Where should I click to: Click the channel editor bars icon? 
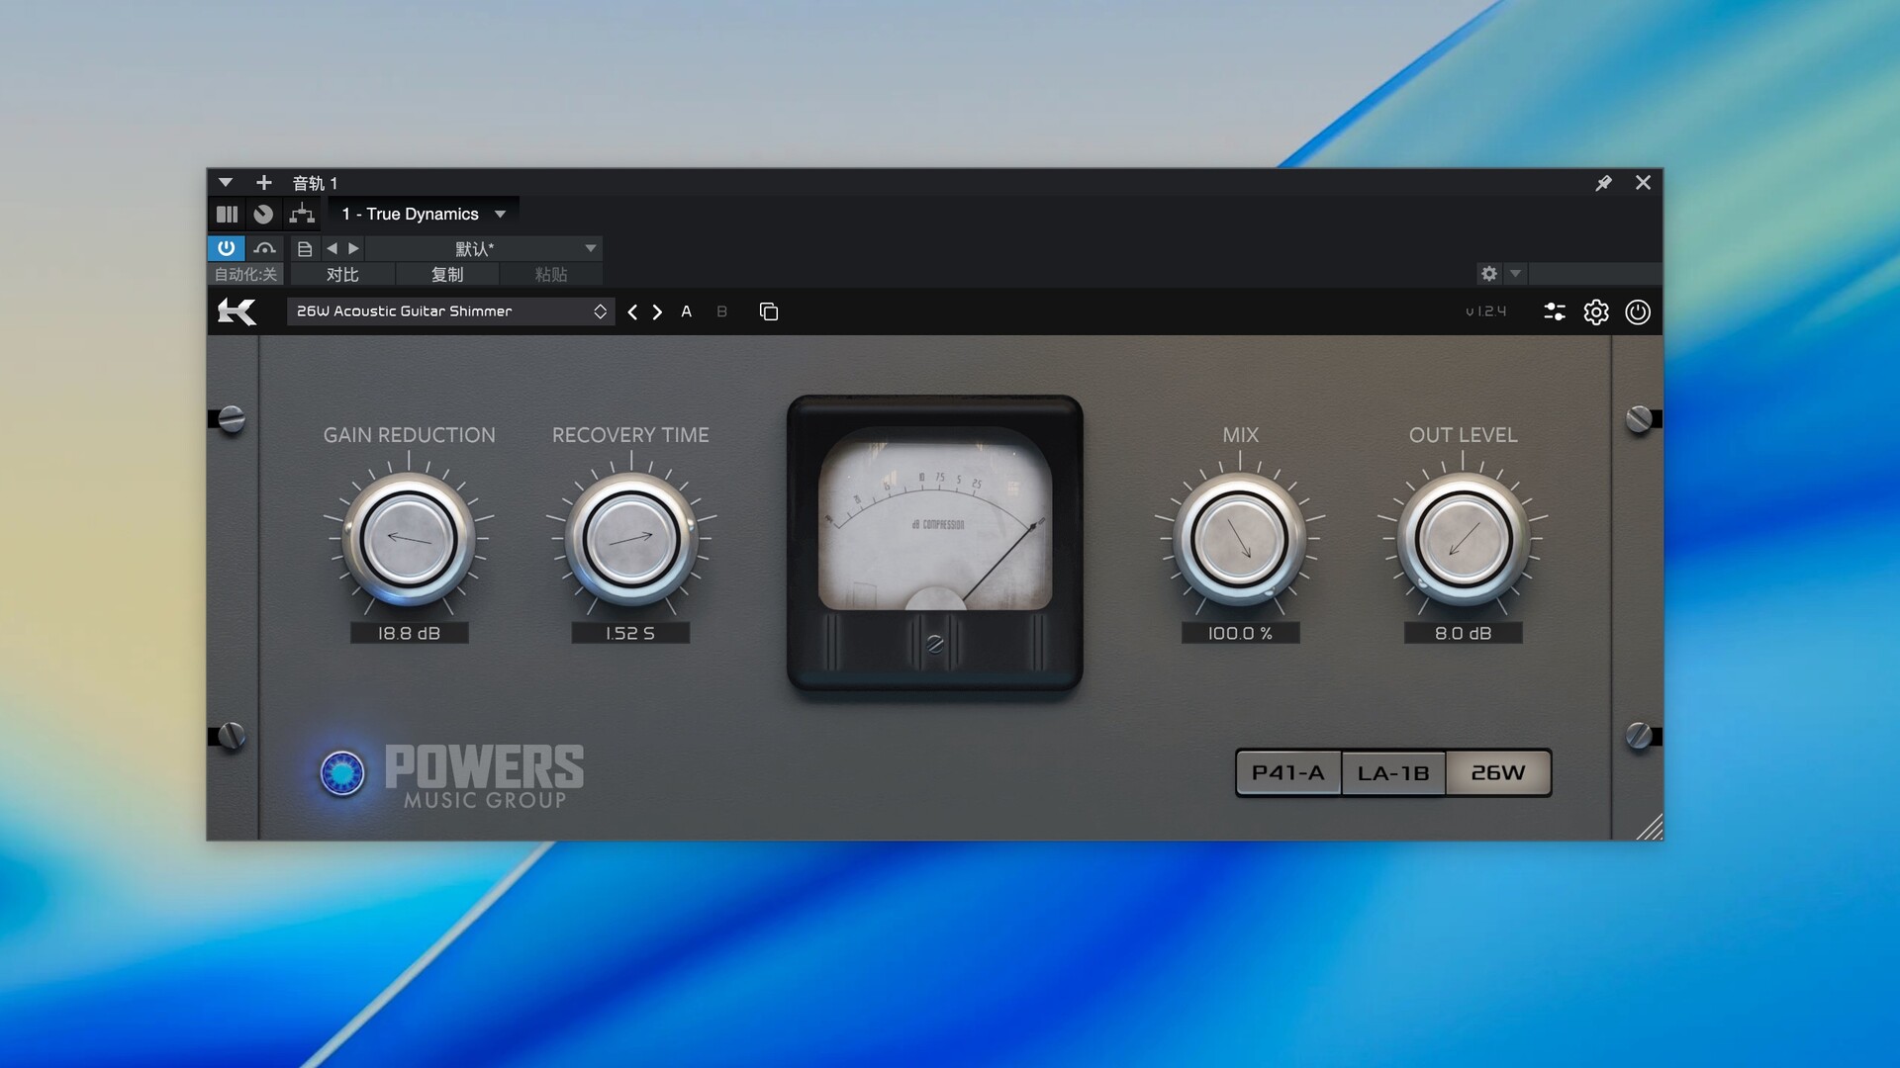[227, 214]
